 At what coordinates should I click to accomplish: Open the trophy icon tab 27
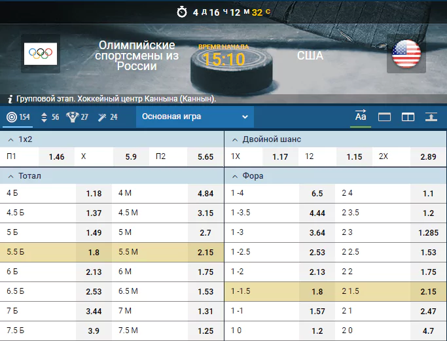click(77, 117)
